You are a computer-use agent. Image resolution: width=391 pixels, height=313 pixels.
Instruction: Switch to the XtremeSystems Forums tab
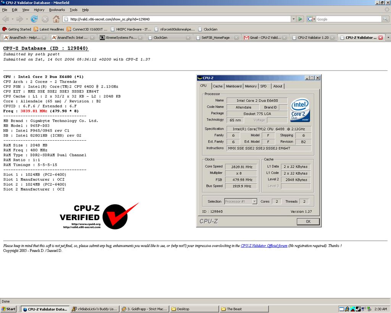point(121,38)
